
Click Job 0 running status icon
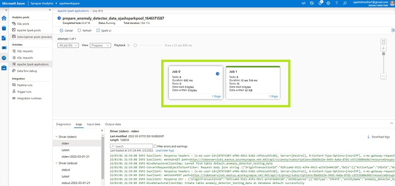[217, 74]
